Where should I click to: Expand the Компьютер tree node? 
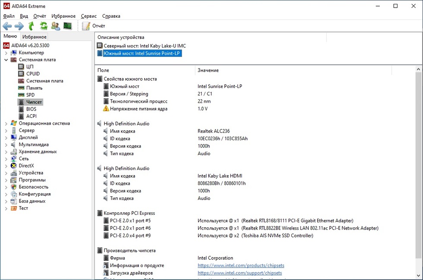point(6,53)
